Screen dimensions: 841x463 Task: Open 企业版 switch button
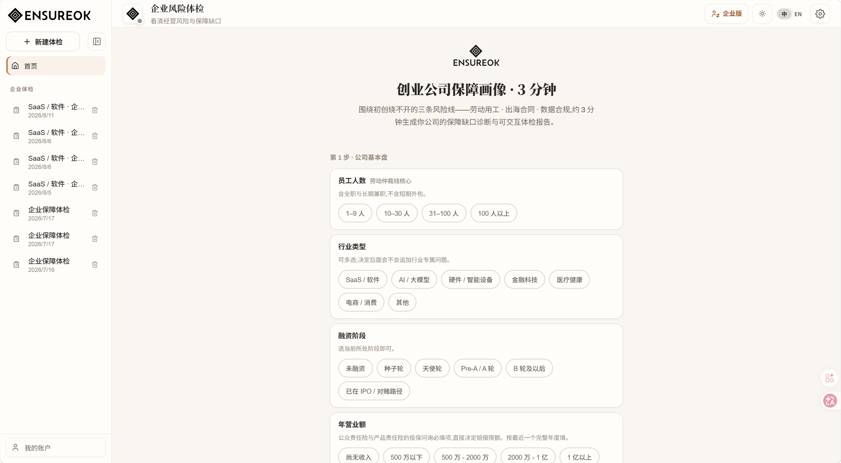point(727,14)
